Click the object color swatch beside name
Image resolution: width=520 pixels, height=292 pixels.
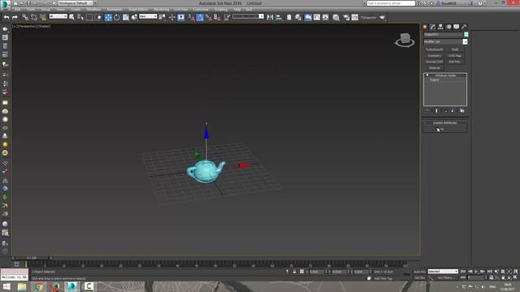coord(466,34)
